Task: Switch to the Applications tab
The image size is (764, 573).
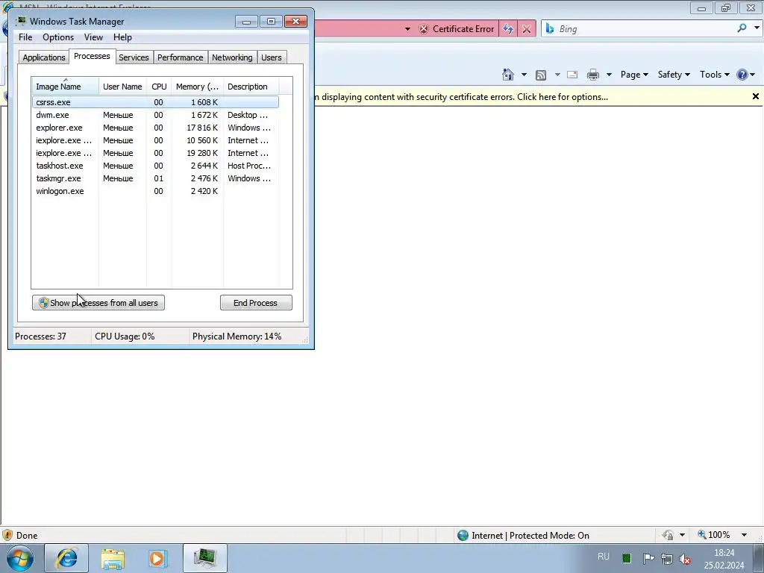Action: tap(44, 57)
